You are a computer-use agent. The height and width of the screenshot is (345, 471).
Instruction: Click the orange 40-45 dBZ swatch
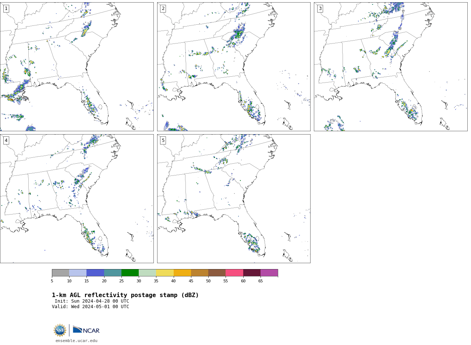(182, 273)
